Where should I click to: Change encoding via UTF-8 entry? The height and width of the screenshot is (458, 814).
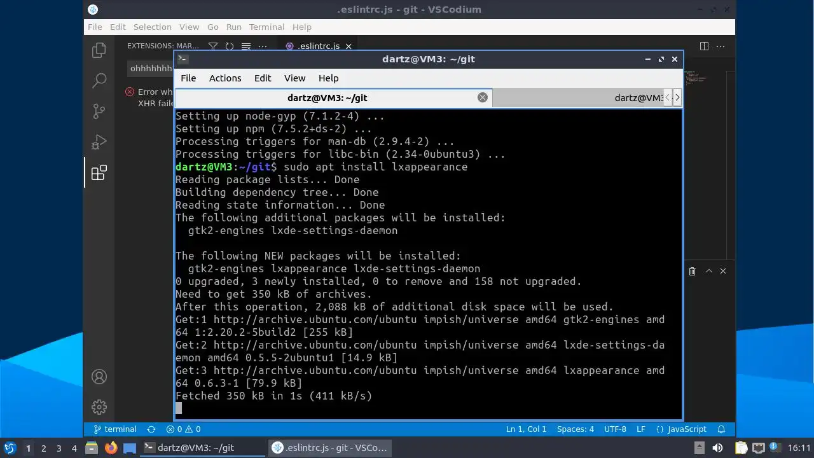point(615,429)
